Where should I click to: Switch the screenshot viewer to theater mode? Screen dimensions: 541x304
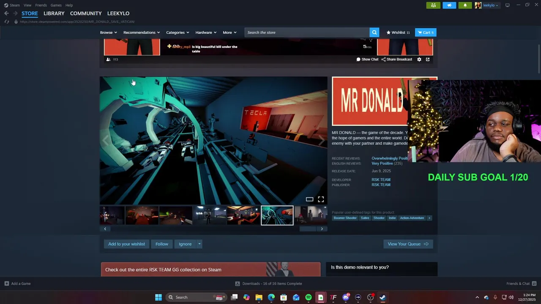click(309, 199)
